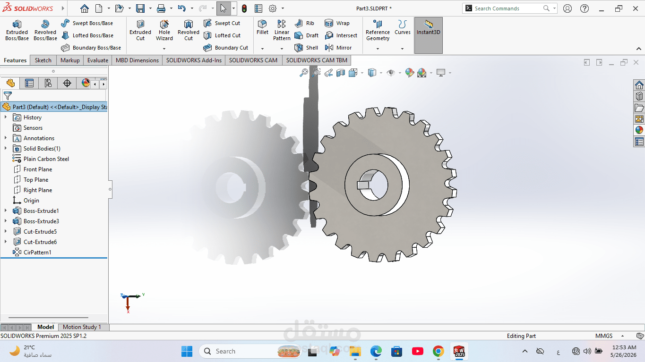Image resolution: width=645 pixels, height=362 pixels.
Task: Start an Extruded Cut
Action: tap(140, 30)
